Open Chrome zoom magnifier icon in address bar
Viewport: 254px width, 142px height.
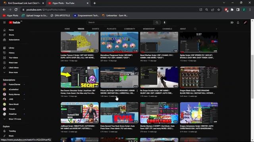(x=207, y=9)
